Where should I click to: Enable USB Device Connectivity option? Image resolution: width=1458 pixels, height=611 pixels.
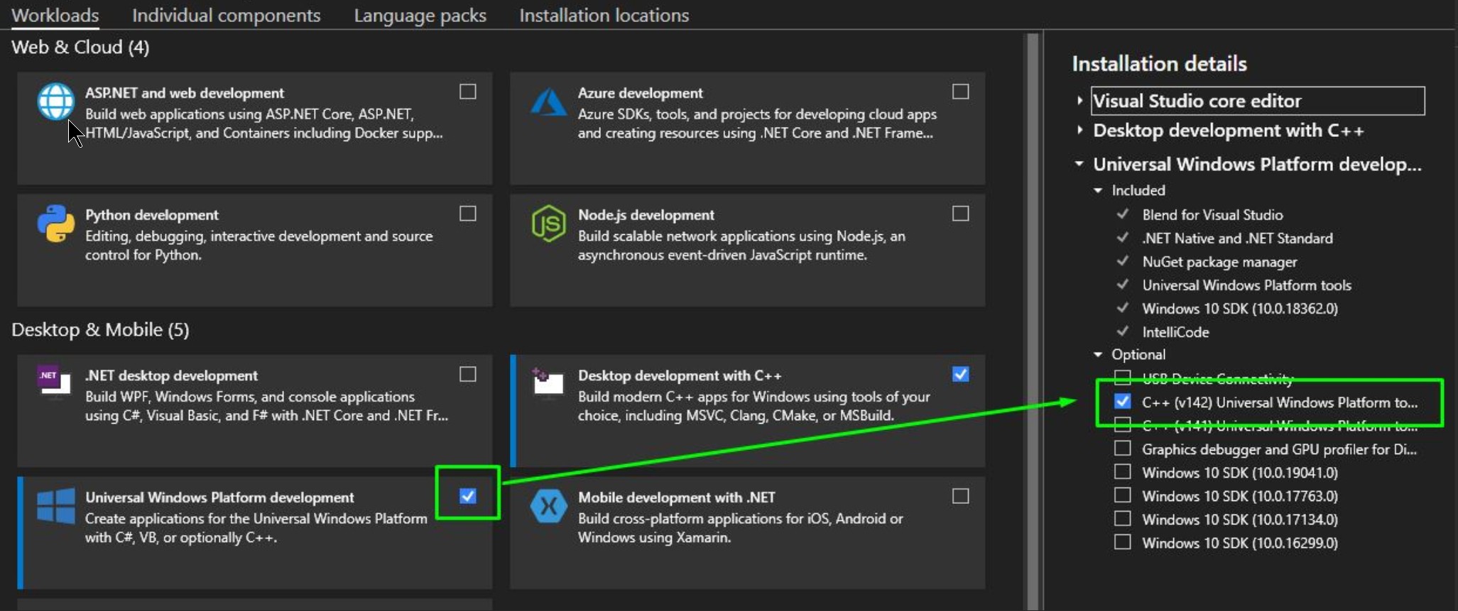[x=1122, y=377]
